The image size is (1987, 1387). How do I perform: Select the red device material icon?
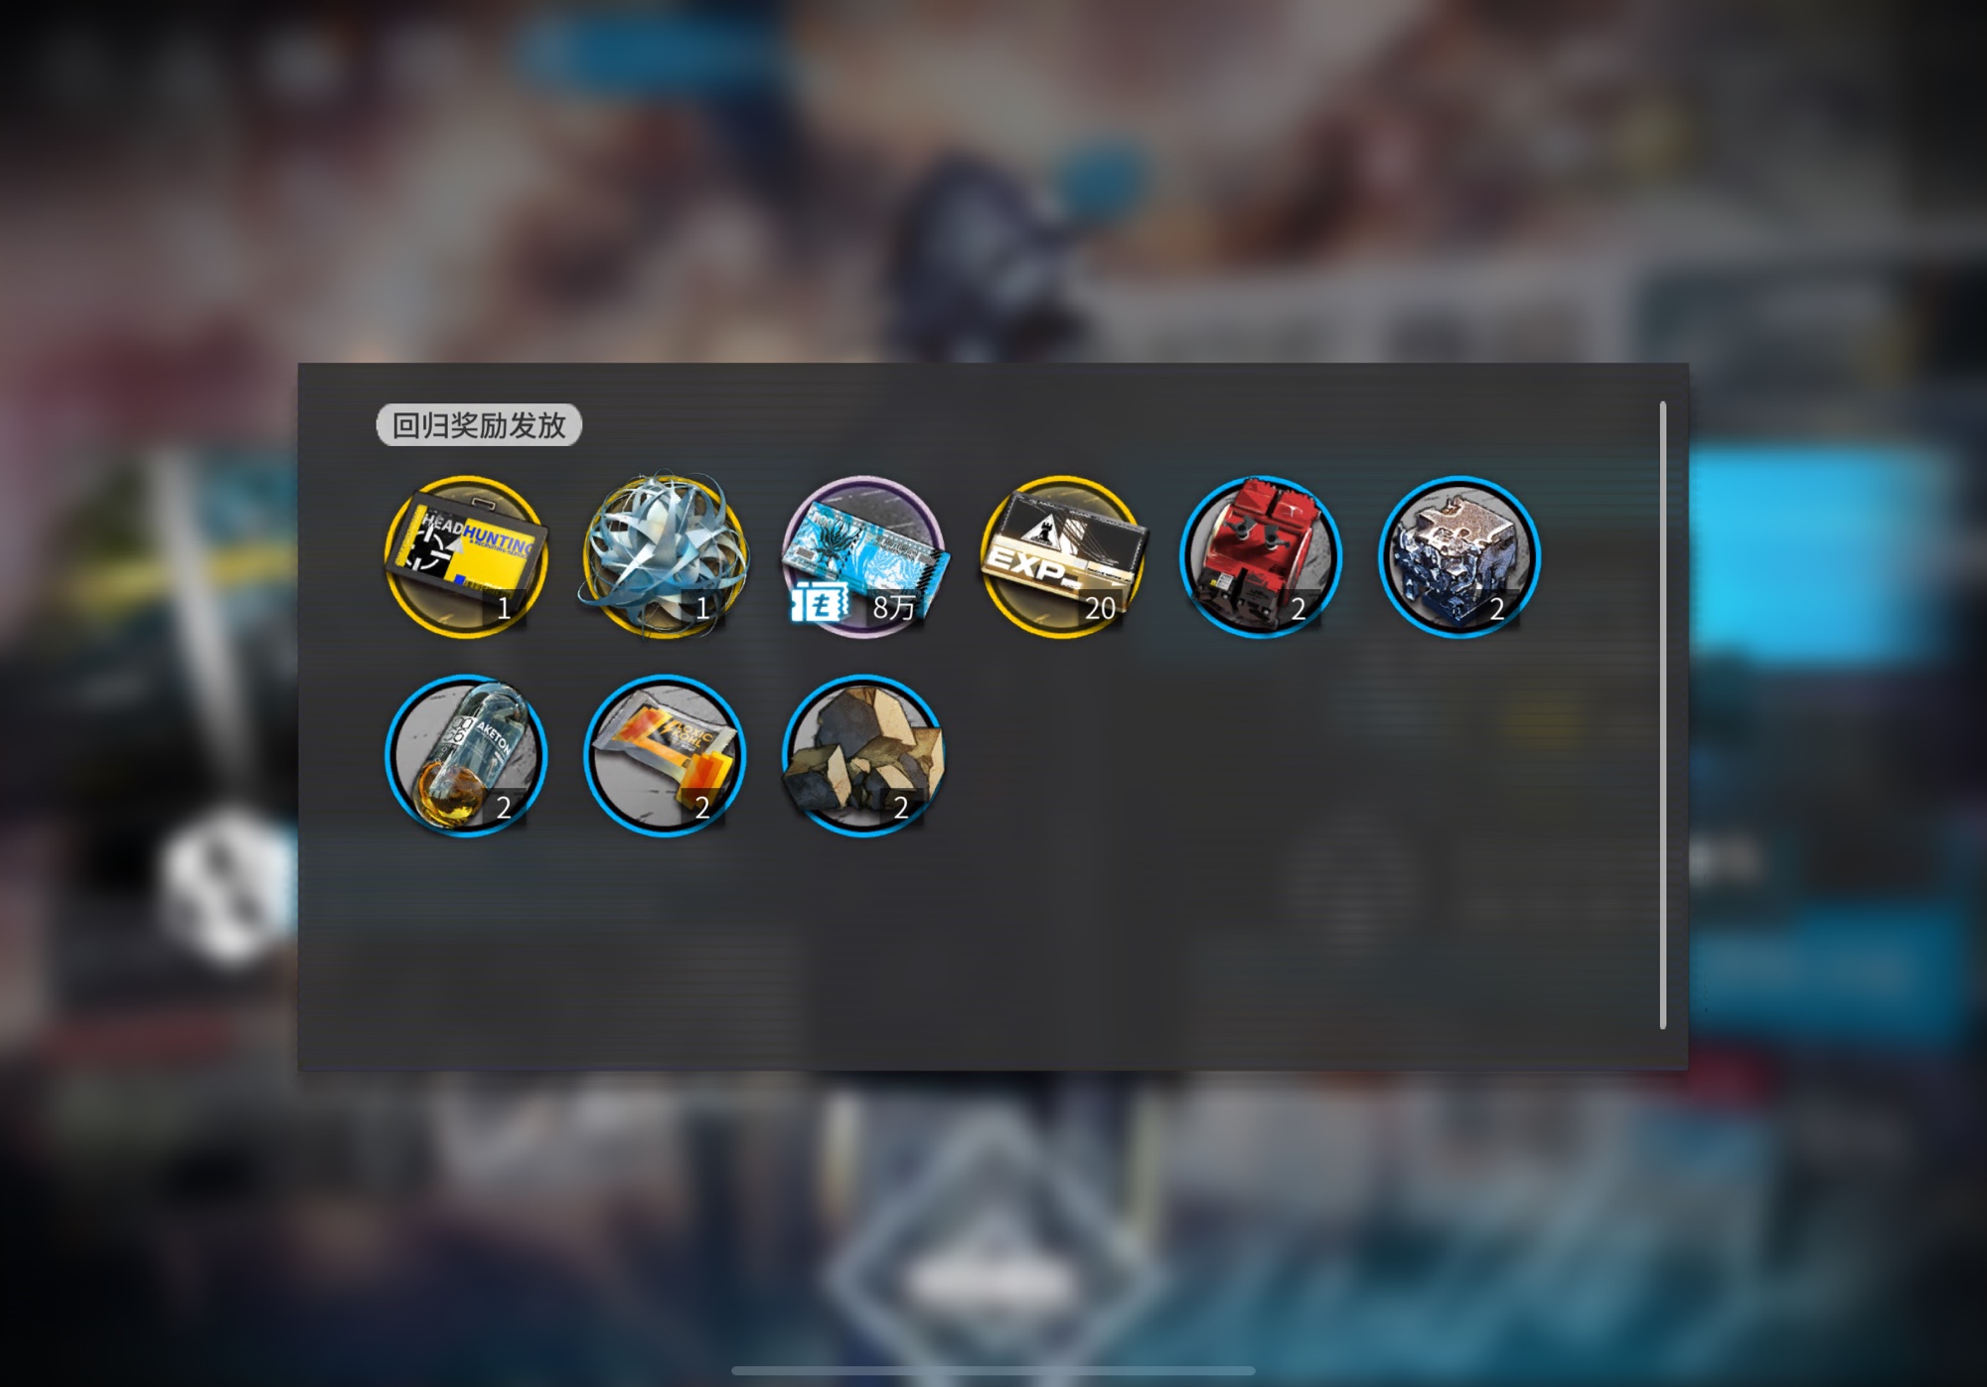coord(1261,556)
